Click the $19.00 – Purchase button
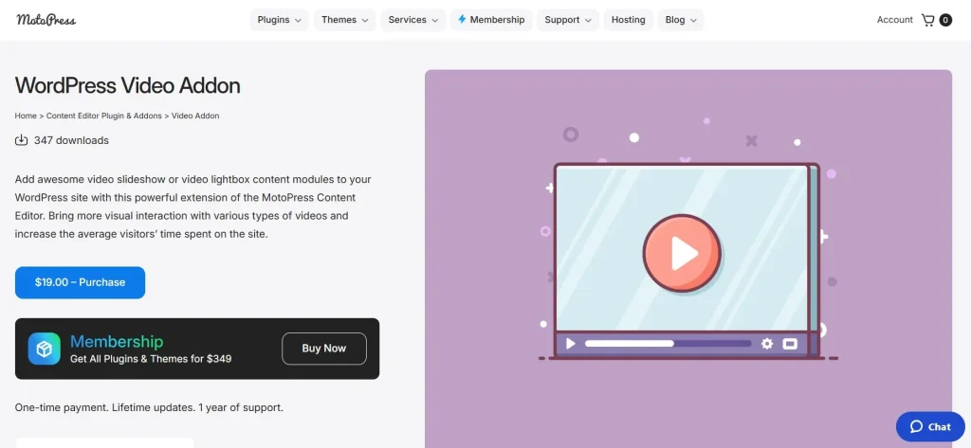The height and width of the screenshot is (448, 971). [x=80, y=282]
